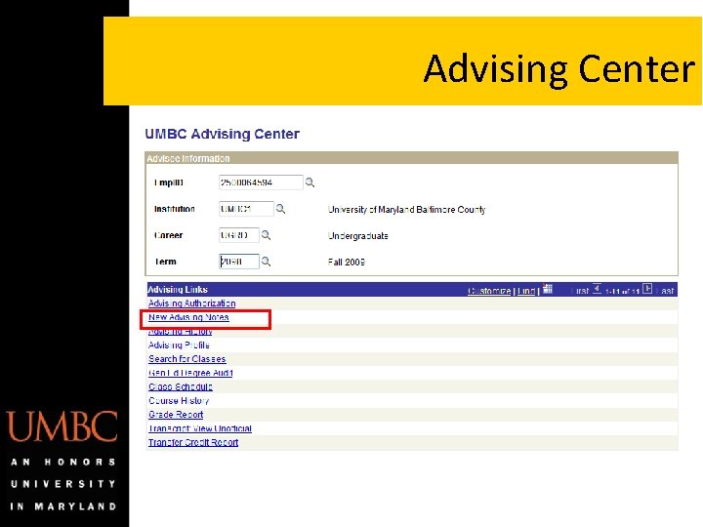
Task: Go to next rows arrow in Advising Links
Action: tap(647, 289)
